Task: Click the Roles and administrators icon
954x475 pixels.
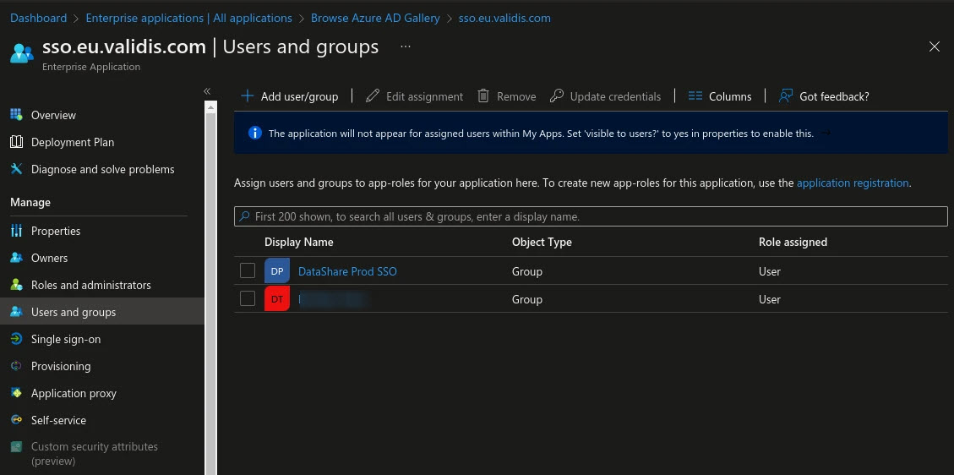Action: pyautogui.click(x=16, y=285)
